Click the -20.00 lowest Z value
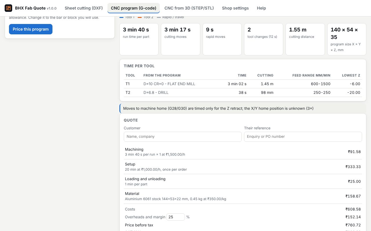 354,93
